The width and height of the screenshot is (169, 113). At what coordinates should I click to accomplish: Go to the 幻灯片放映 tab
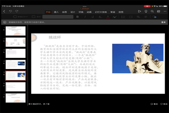[101, 12]
